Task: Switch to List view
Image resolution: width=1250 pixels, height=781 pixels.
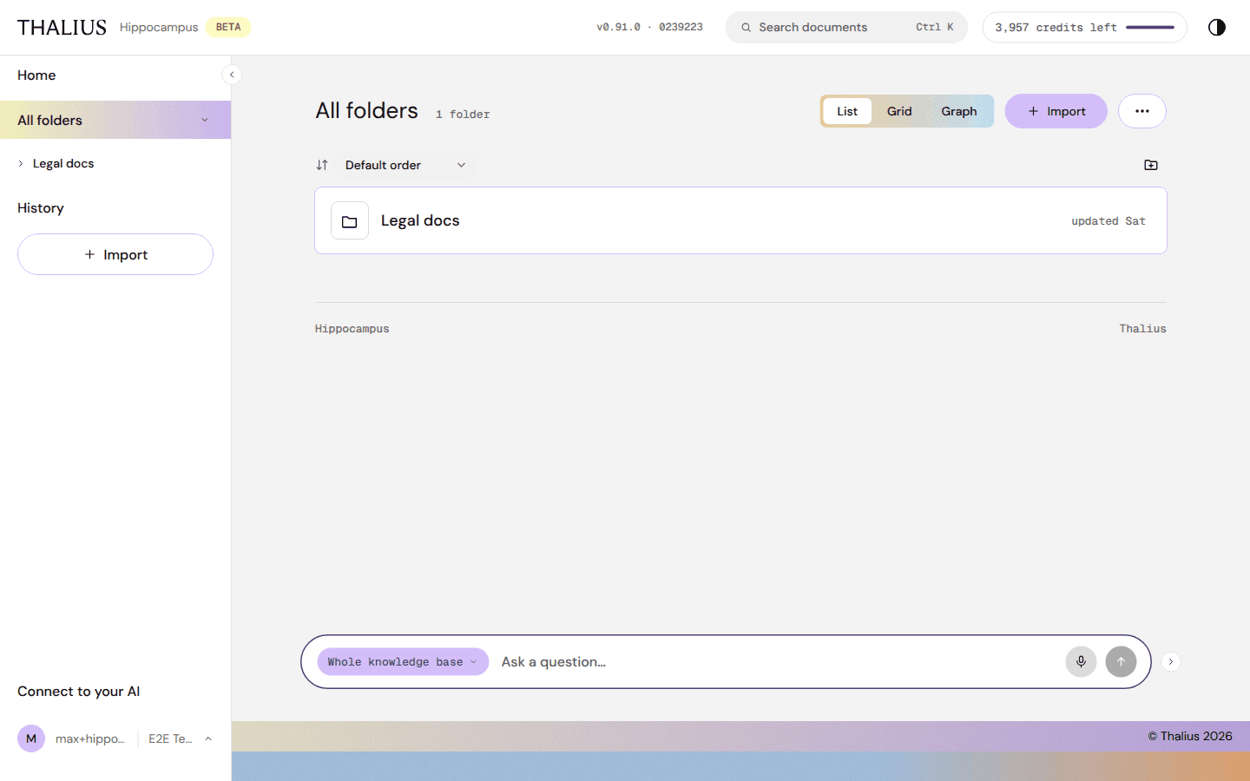Action: point(847,111)
